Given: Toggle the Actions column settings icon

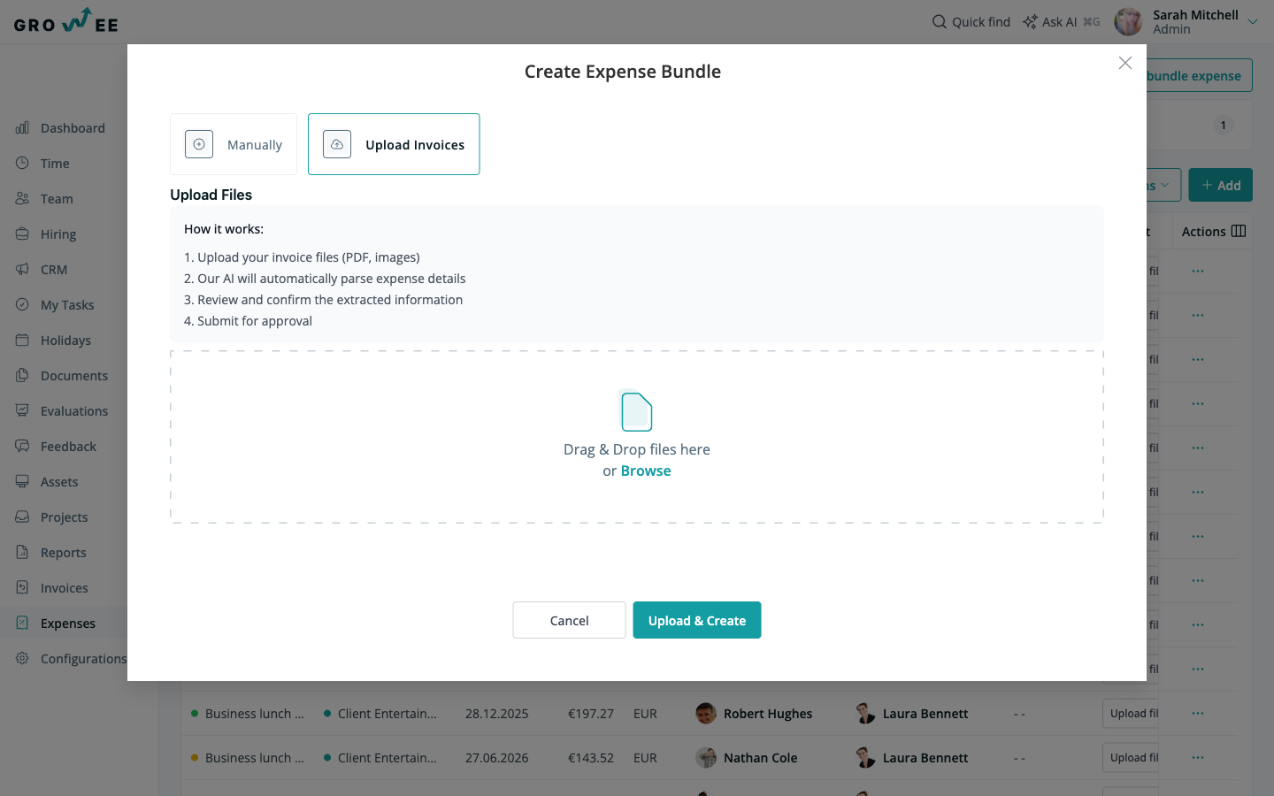Looking at the screenshot, I should 1239,231.
